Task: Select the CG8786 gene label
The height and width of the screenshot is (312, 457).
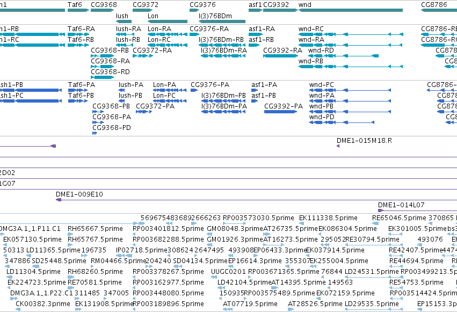Action: [434, 5]
